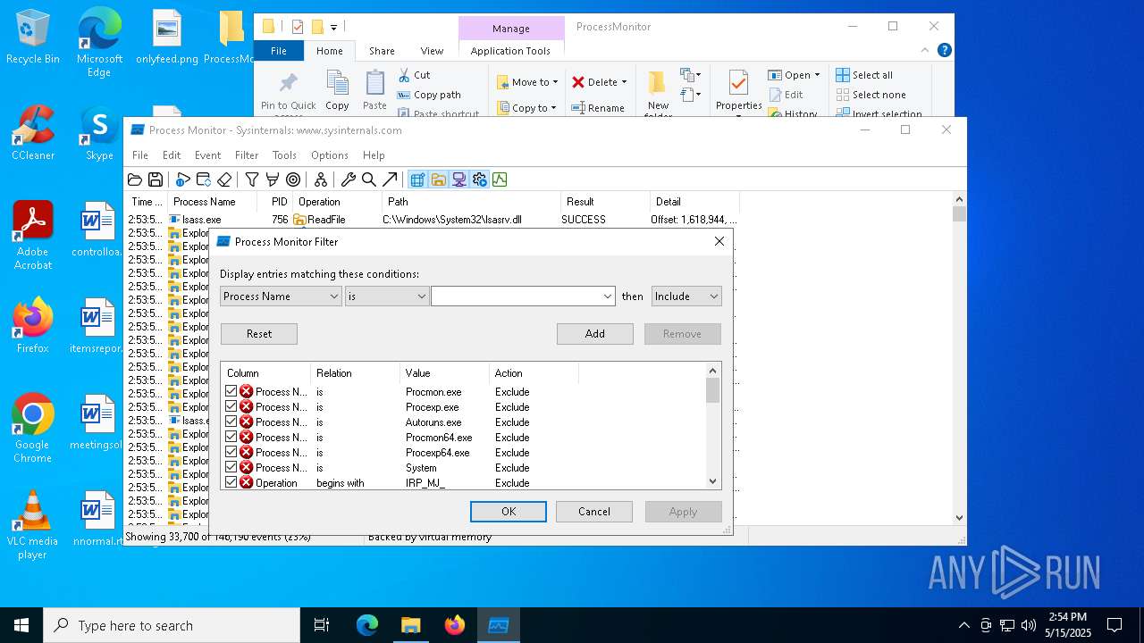Open the VLC media player desktop icon
The image size is (1144, 643).
pos(33,525)
